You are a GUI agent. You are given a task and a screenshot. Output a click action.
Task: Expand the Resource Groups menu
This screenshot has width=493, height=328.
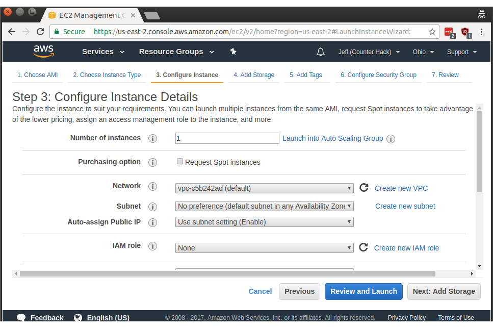click(x=177, y=52)
